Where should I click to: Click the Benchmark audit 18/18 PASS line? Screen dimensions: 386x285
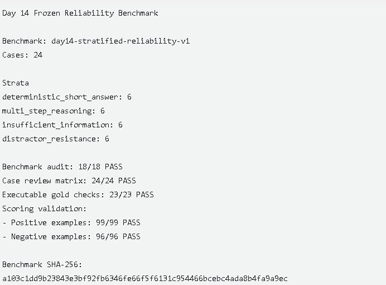62,167
